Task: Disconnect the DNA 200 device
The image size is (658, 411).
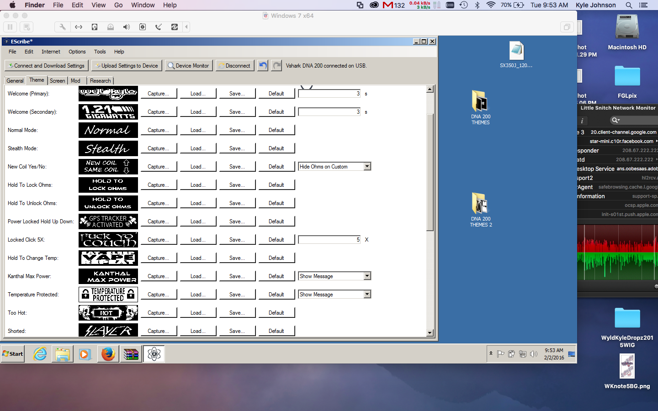Action: coord(234,65)
